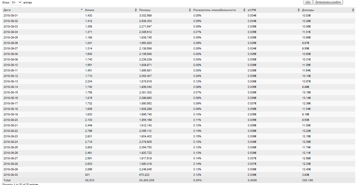This screenshot has height=185, width=357.
Task: Click the 2018-09-13 row date
Action: tap(11, 82)
